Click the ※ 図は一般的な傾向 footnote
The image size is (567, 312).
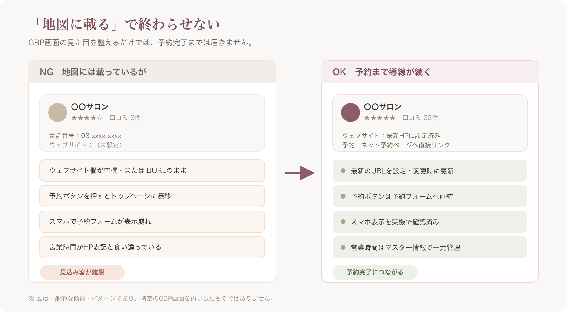tap(152, 298)
